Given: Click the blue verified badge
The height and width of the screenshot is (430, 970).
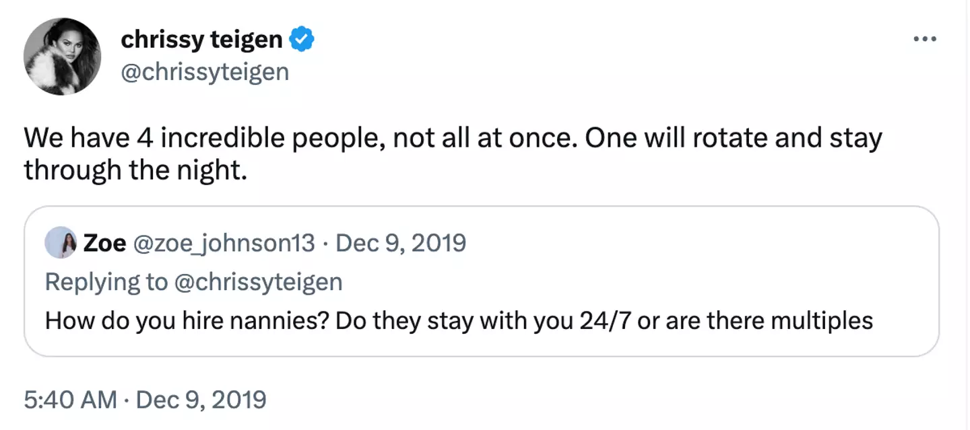Looking at the screenshot, I should (x=302, y=40).
